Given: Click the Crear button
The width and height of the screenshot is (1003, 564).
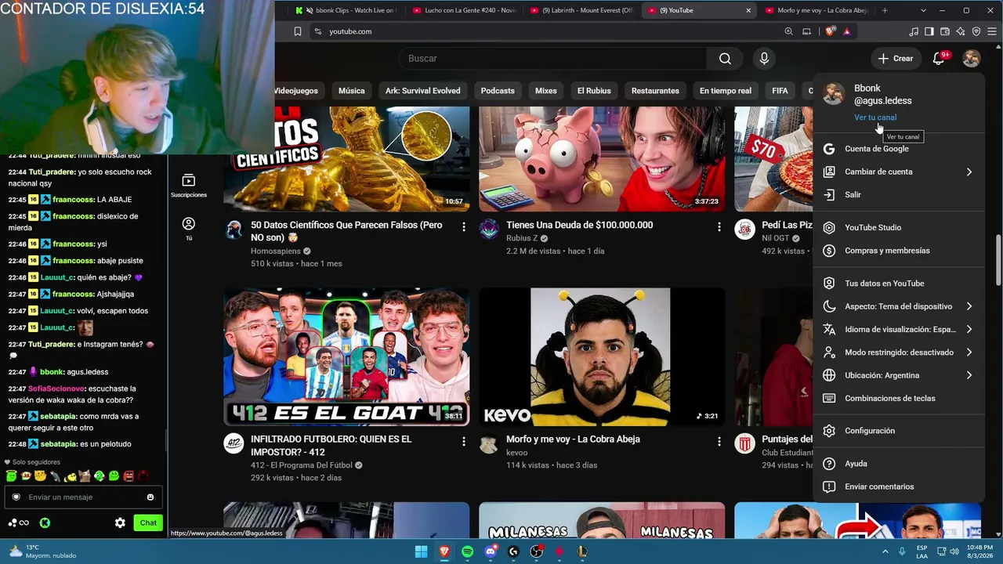Looking at the screenshot, I should pos(895,59).
